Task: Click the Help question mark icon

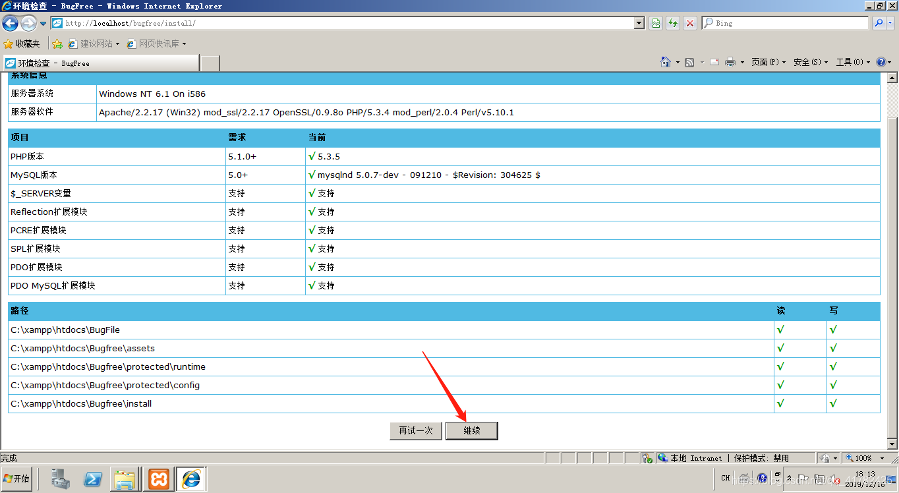Action: pos(881,62)
